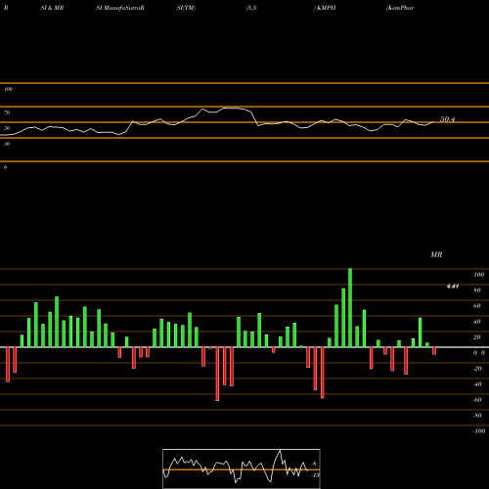
Task: Click the RSI value '50.4' label
Action: [447, 119]
